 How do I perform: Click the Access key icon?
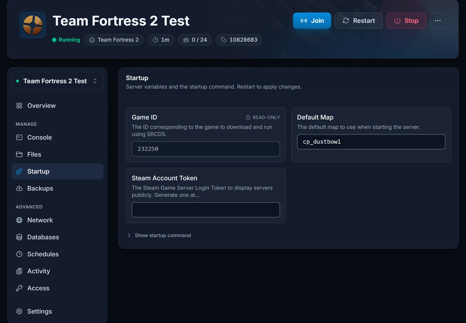(19, 288)
